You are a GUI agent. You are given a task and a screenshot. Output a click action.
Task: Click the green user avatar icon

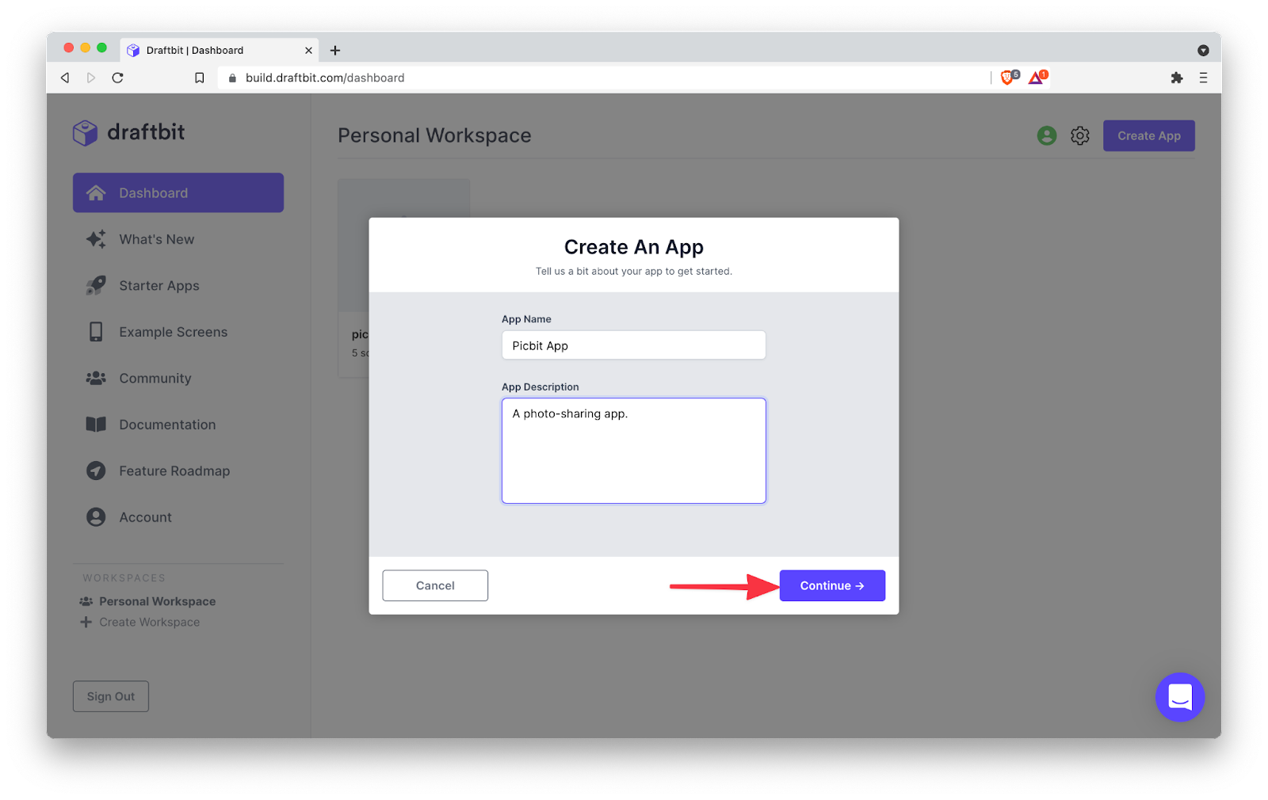1046,135
